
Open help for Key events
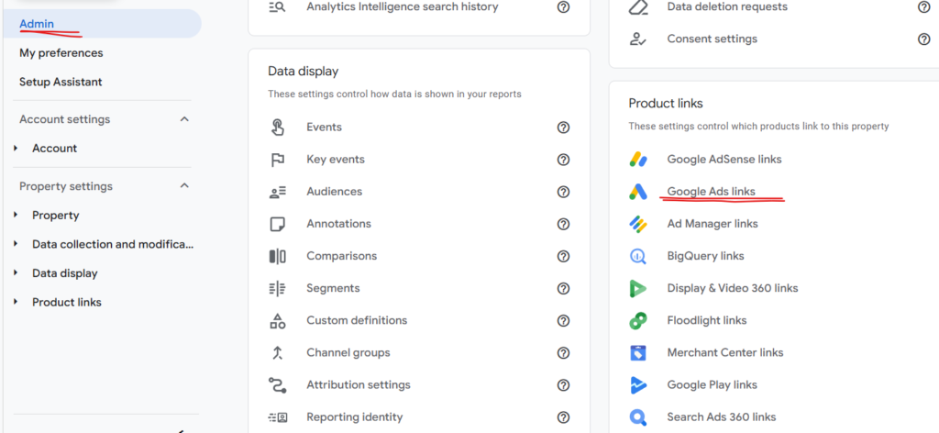pyautogui.click(x=563, y=160)
